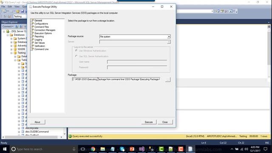
Task: Open the green Camtasia taskbar icon
Action: [161, 149]
